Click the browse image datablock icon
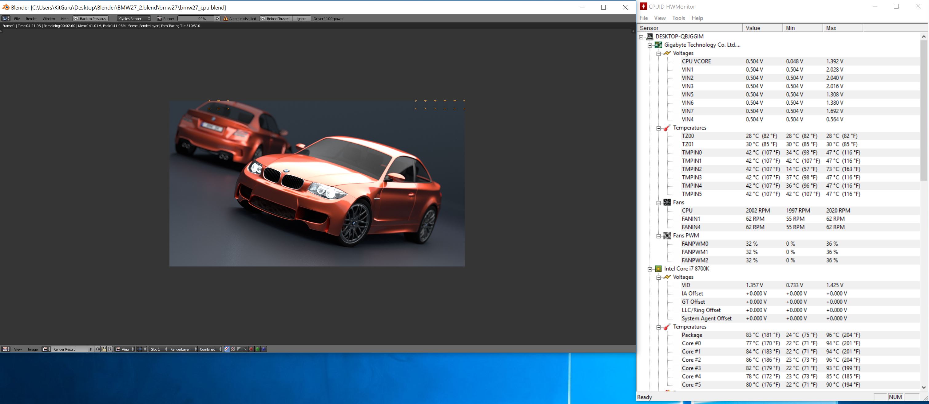929x404 pixels. click(x=46, y=349)
